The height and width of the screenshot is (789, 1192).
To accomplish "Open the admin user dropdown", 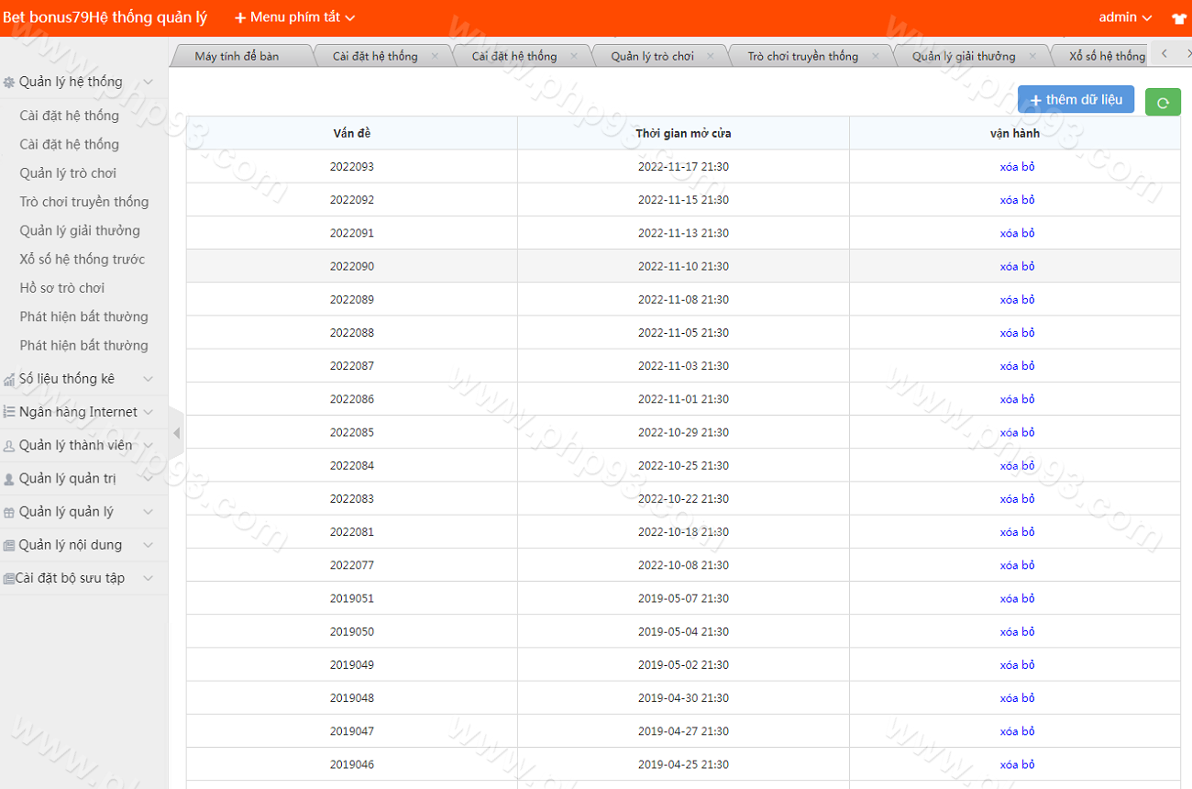I will click(1124, 17).
